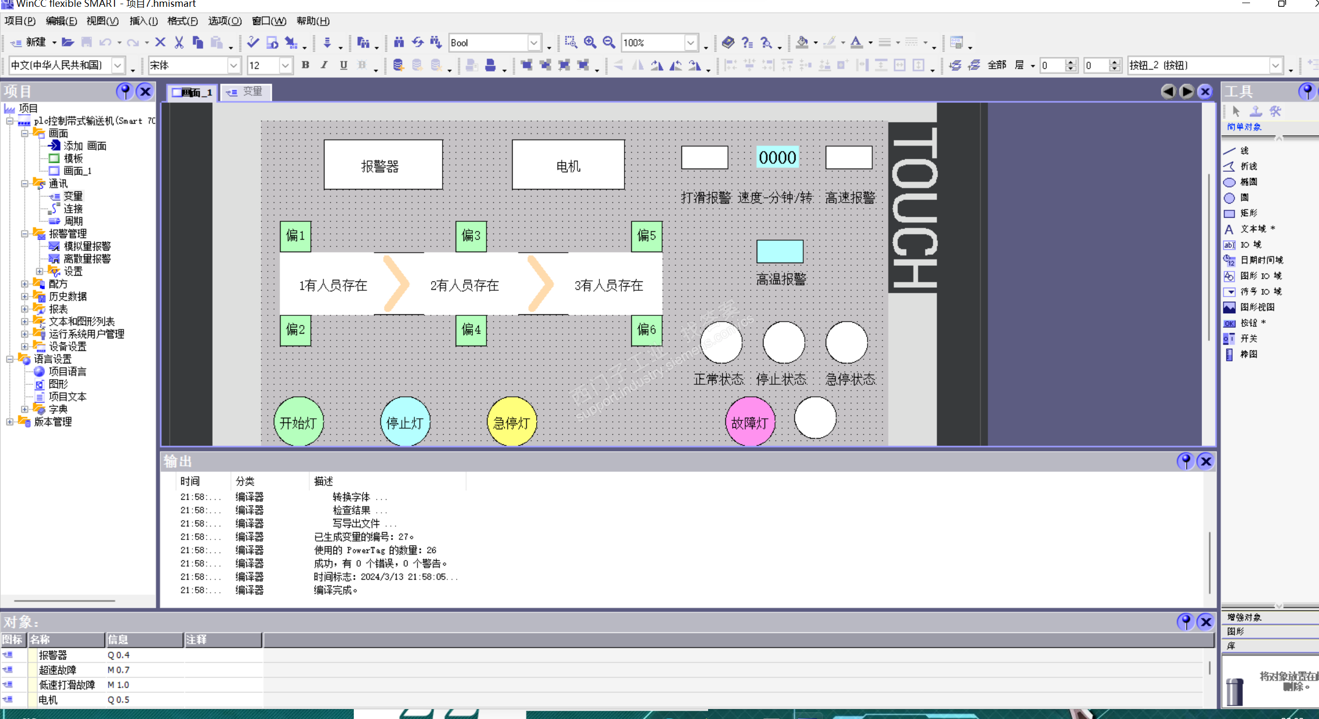The image size is (1319, 719).
Task: Open the 宋体 font name dropdown
Action: (x=234, y=65)
